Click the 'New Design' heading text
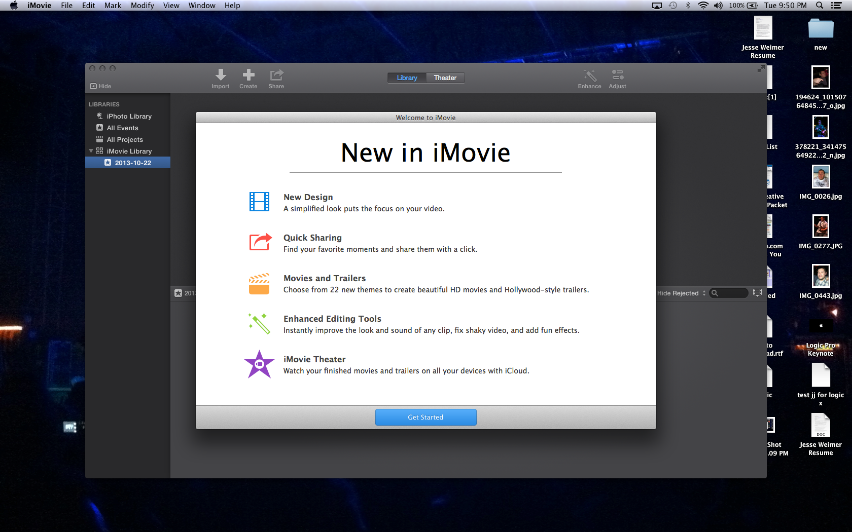 click(x=308, y=197)
